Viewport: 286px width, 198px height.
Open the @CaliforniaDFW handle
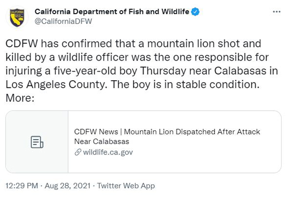point(63,21)
